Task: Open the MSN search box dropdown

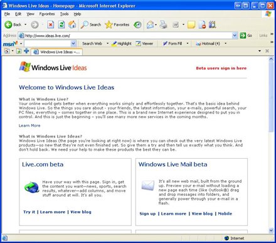Action: (73, 43)
